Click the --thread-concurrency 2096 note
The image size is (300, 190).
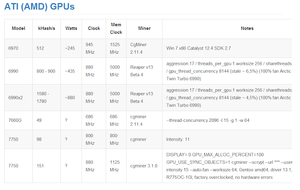click(x=208, y=120)
